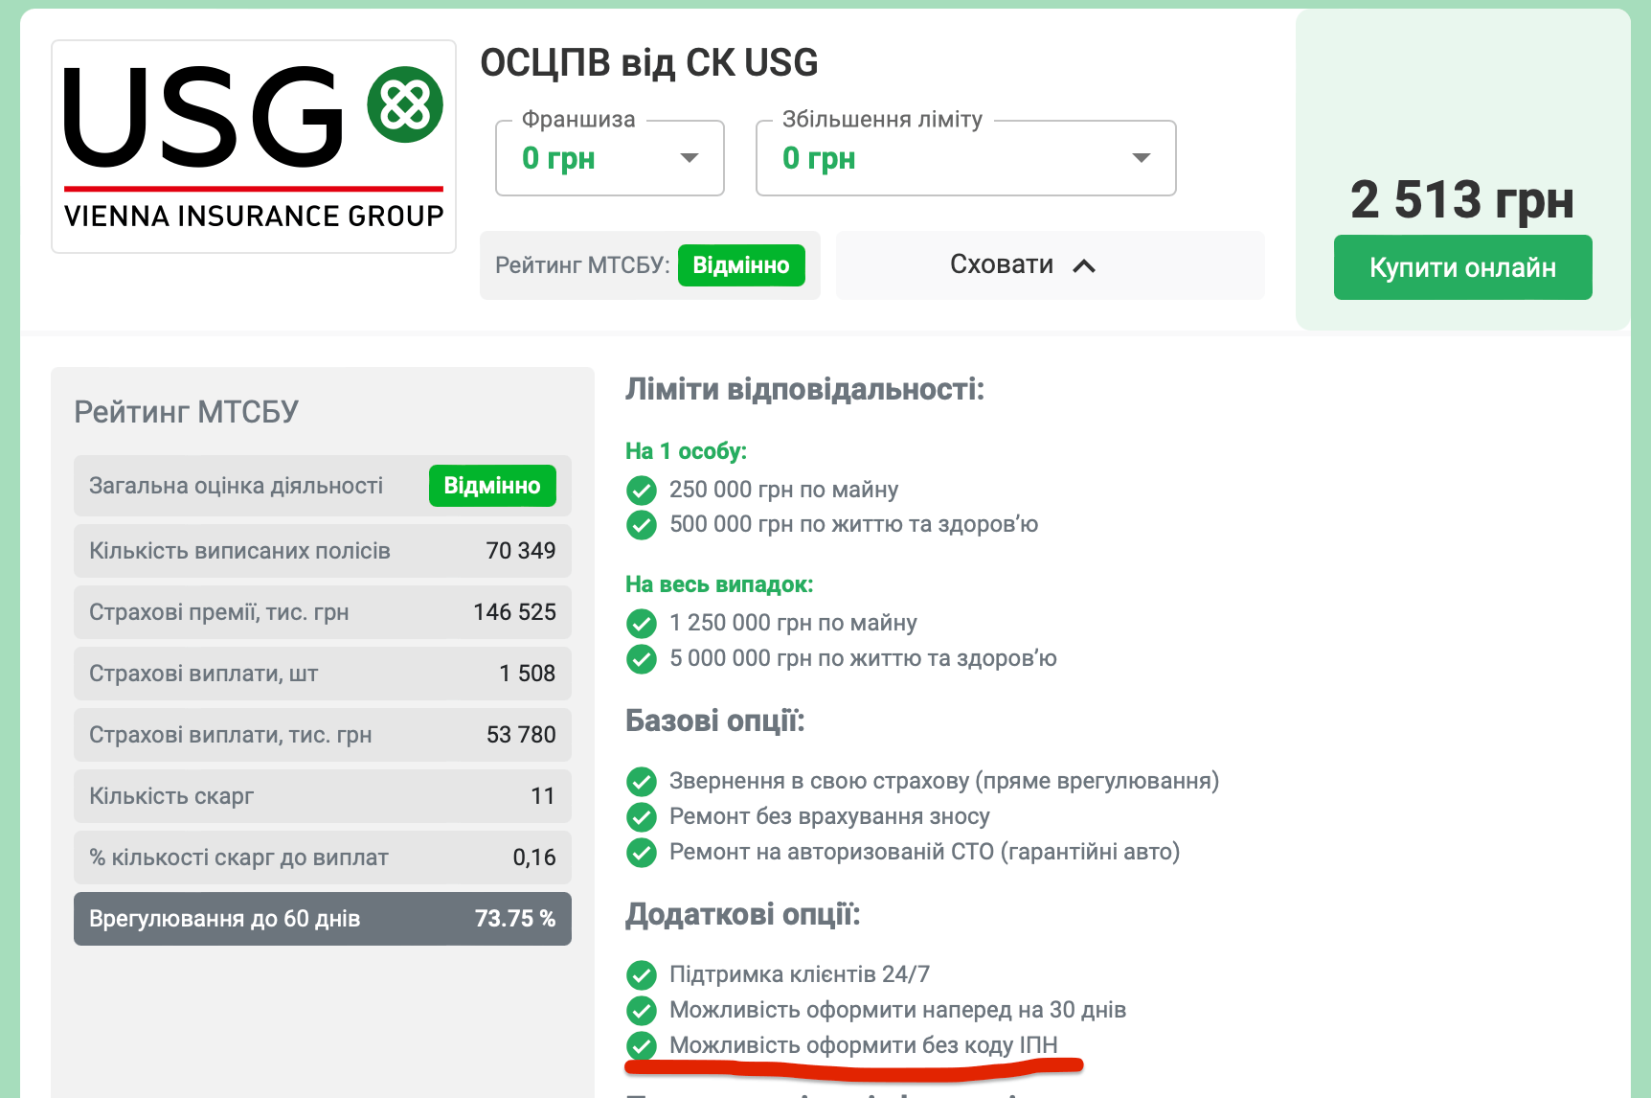This screenshot has width=1651, height=1098.
Task: Click checkmark icon beside Ремонт на авторизованій СТО
Action: pos(642,853)
